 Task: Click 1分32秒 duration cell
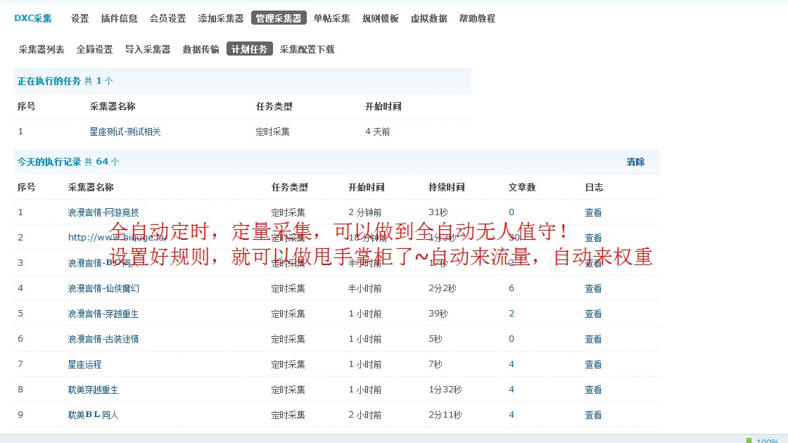tap(445, 390)
